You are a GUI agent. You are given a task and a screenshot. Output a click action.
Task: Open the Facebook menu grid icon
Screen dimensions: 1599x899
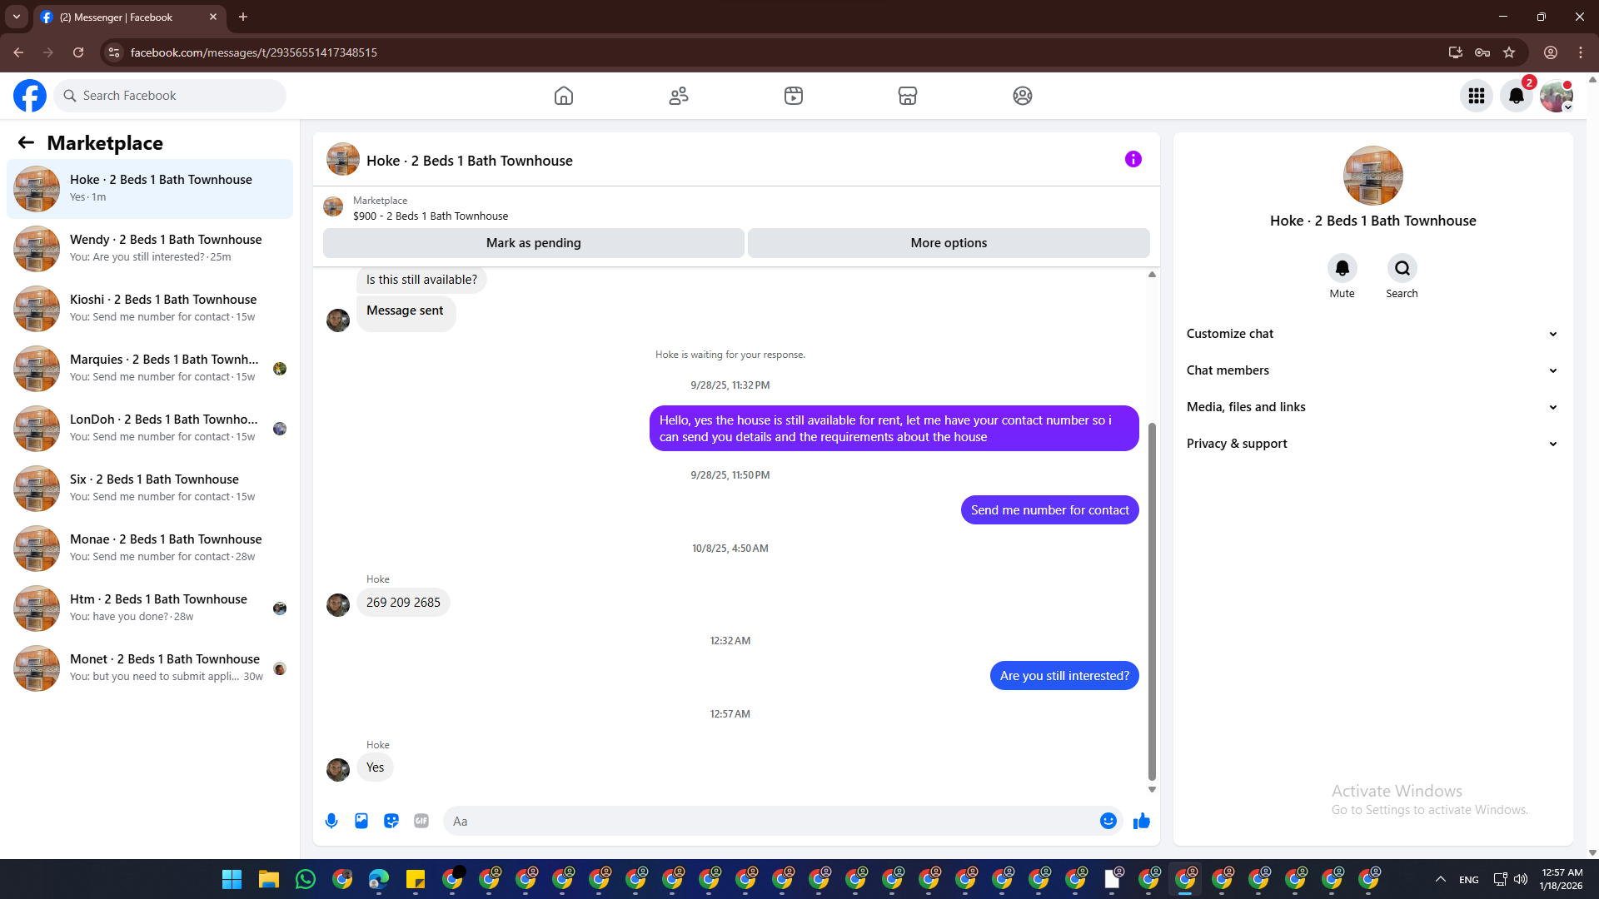1477,96
